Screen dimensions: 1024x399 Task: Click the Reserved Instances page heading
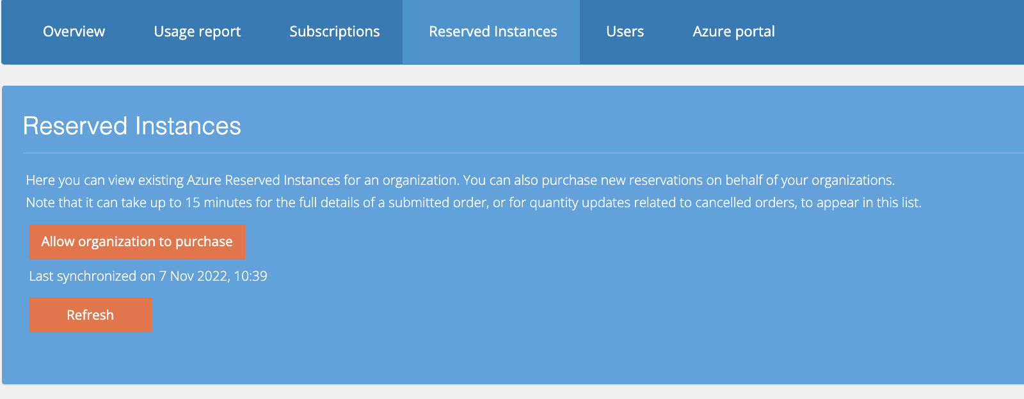pyautogui.click(x=132, y=126)
